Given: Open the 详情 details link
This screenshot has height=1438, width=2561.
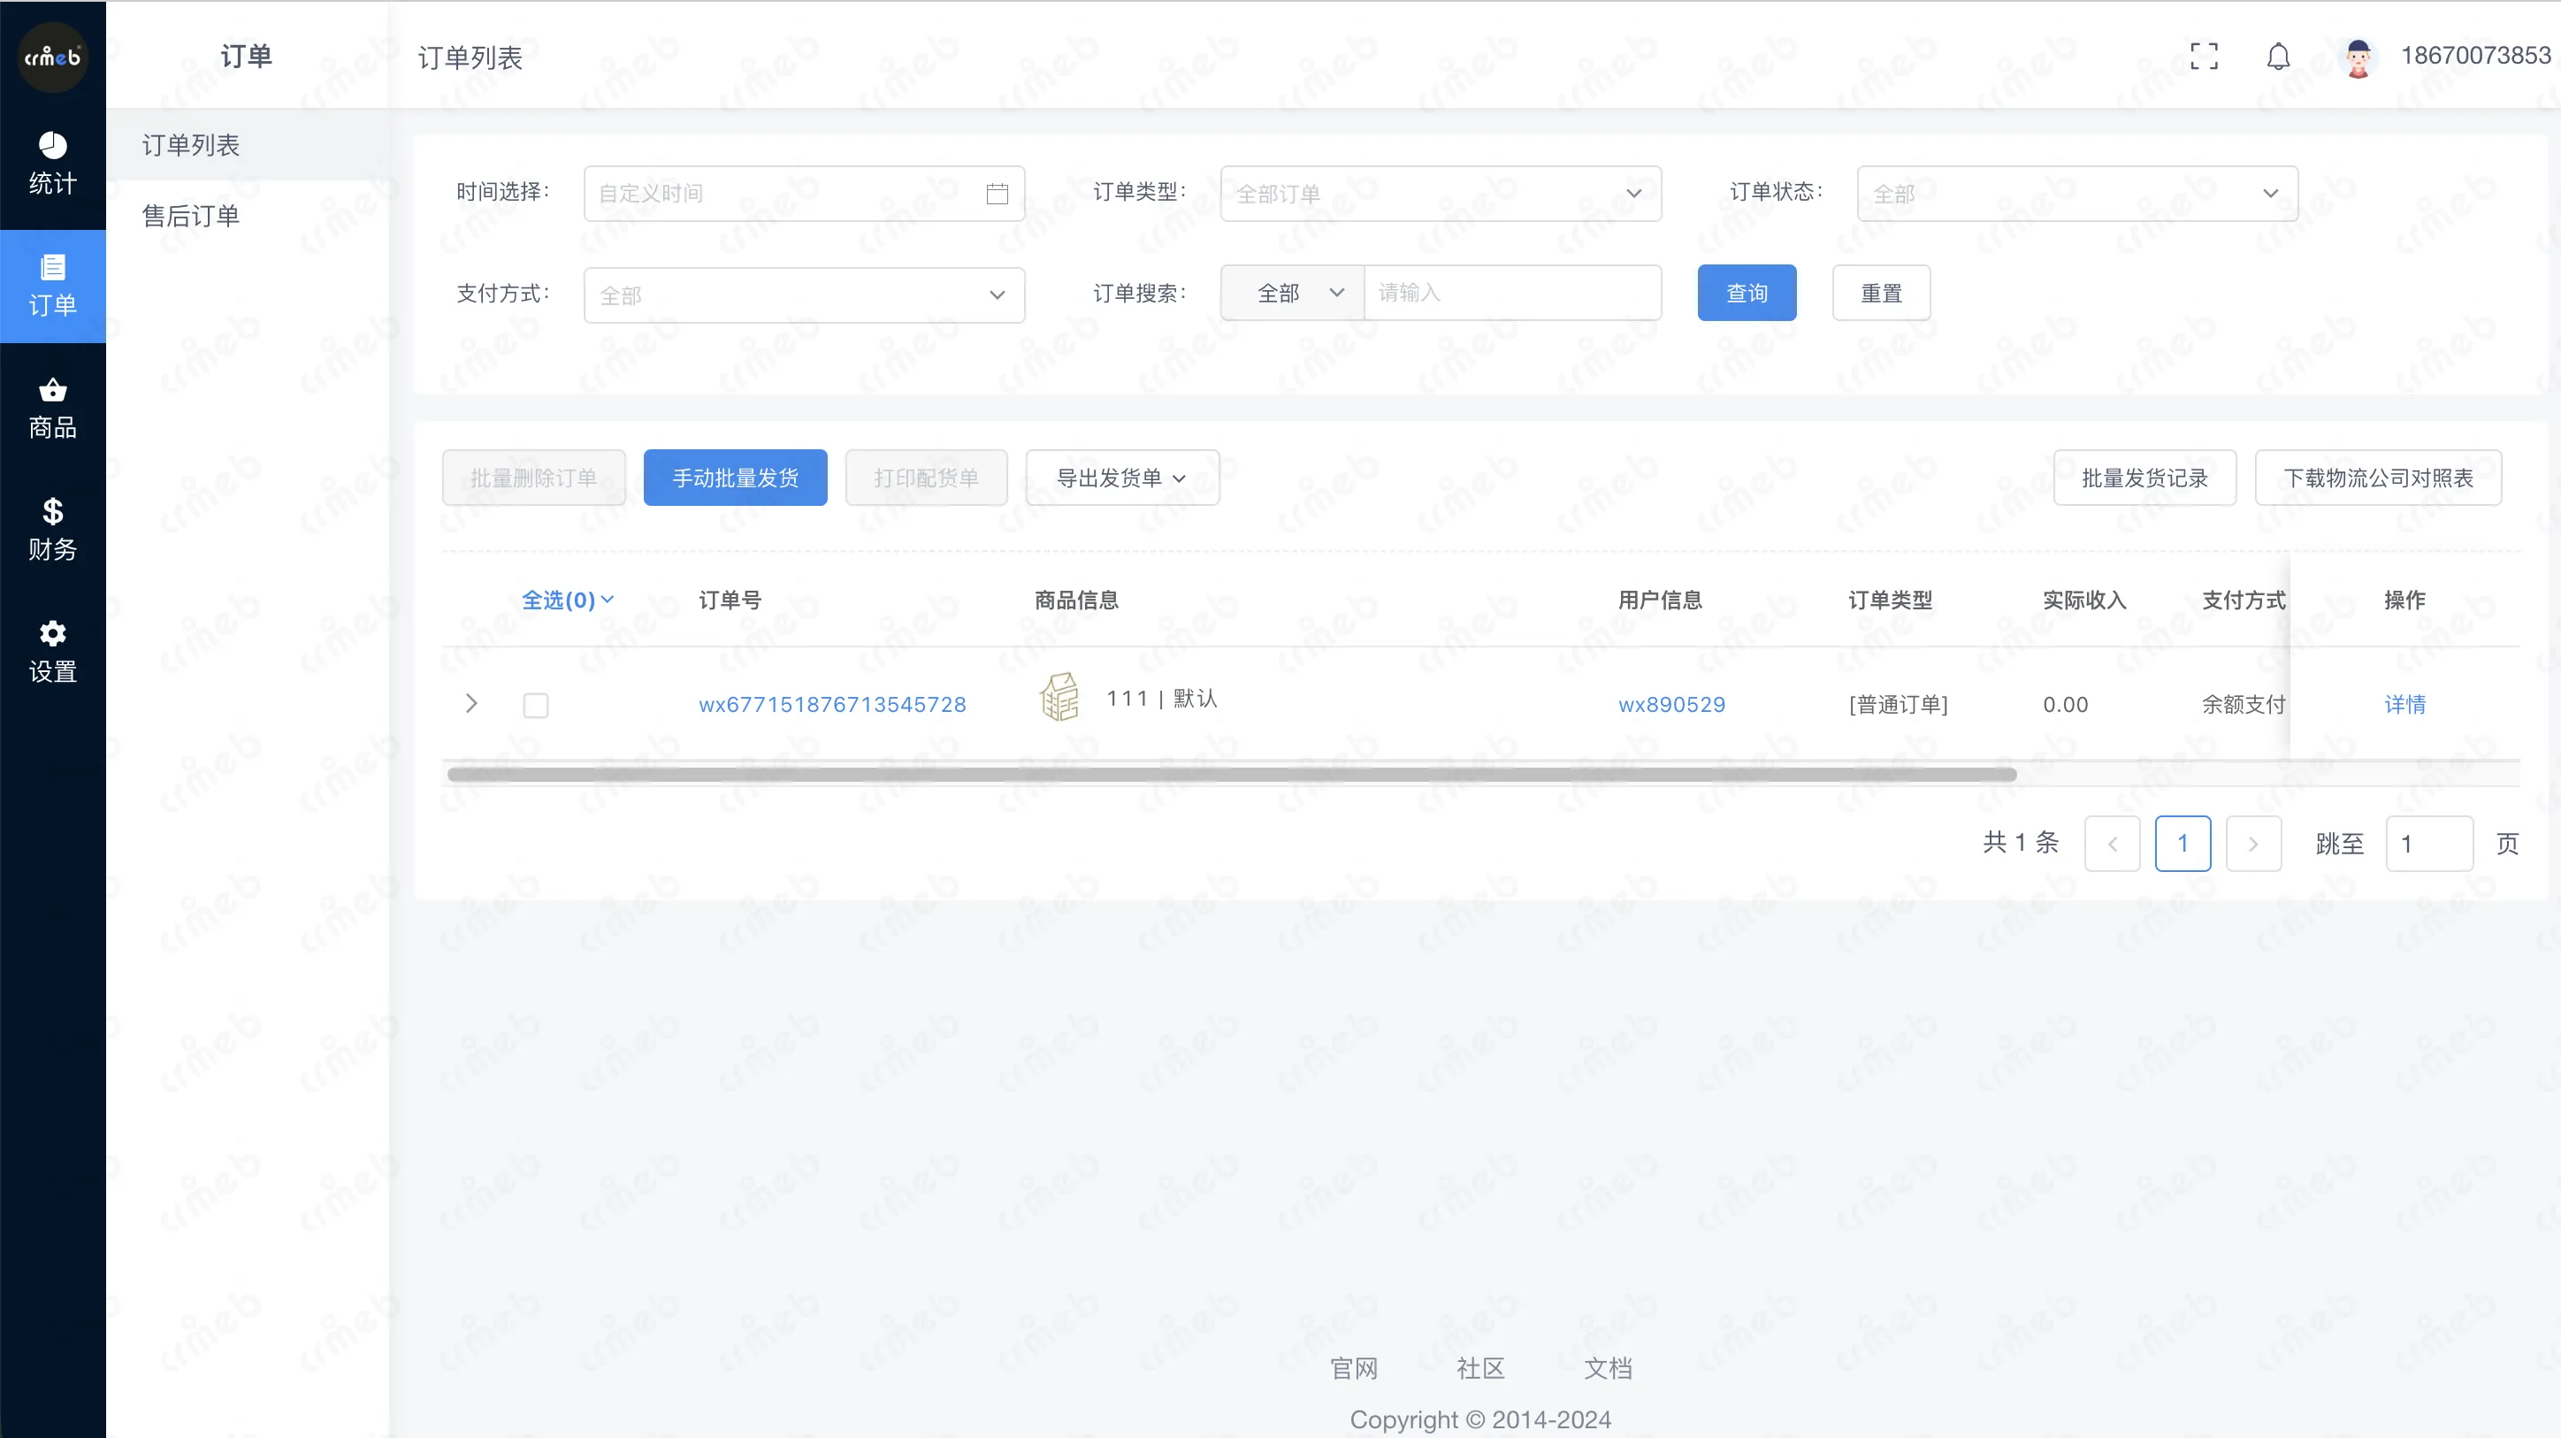Looking at the screenshot, I should click(2404, 705).
